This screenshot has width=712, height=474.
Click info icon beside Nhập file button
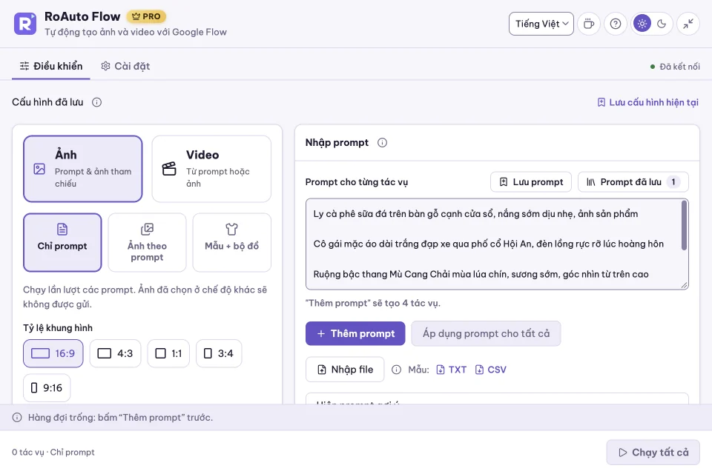click(396, 370)
